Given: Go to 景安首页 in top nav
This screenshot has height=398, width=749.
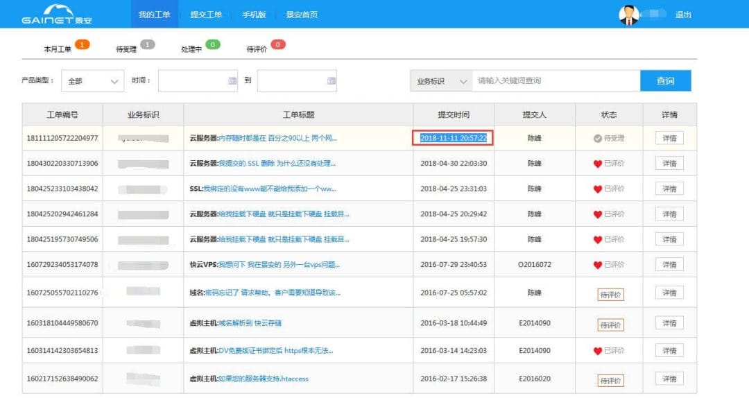Looking at the screenshot, I should (302, 15).
